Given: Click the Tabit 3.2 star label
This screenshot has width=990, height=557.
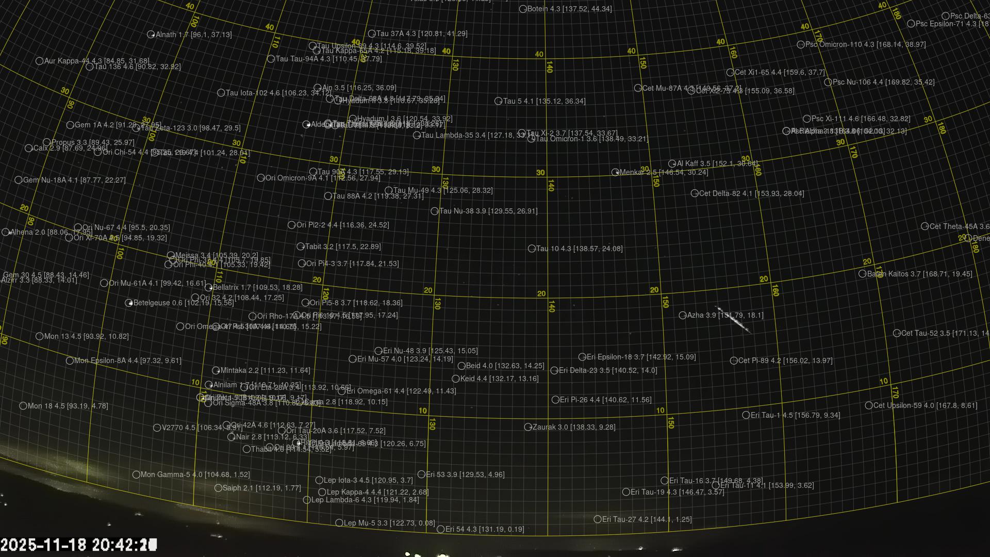Looking at the screenshot, I should (x=343, y=247).
